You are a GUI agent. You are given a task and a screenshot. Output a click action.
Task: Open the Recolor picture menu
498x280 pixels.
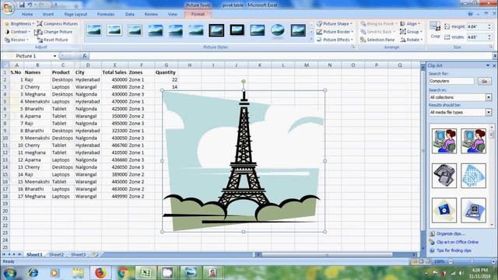pos(17,40)
